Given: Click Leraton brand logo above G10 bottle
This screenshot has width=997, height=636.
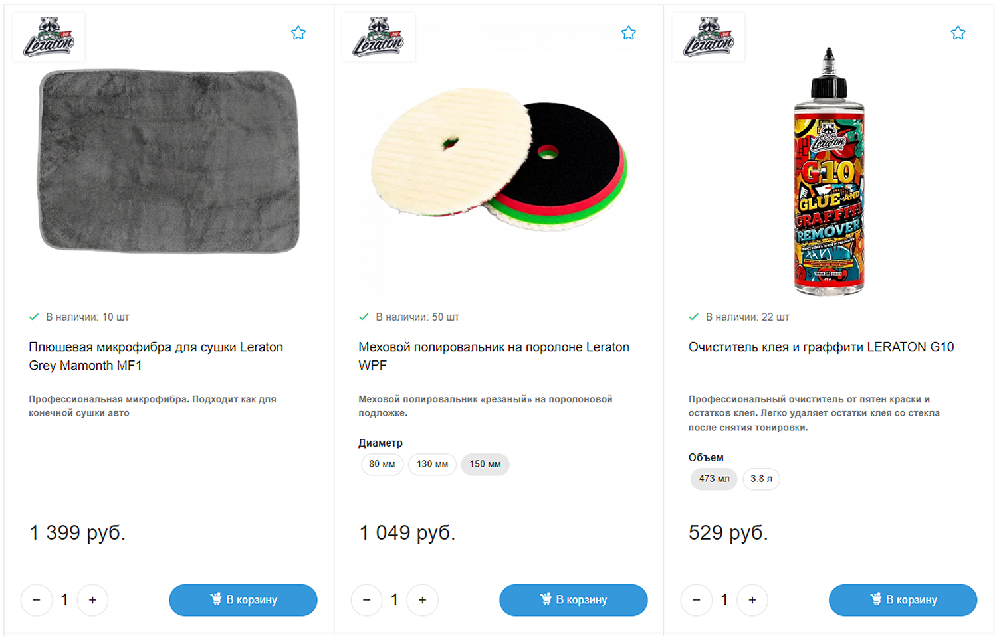Looking at the screenshot, I should pos(709,37).
